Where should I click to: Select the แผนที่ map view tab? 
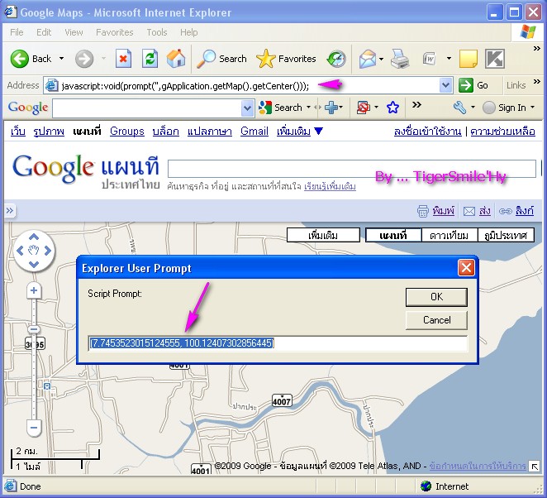coord(393,235)
